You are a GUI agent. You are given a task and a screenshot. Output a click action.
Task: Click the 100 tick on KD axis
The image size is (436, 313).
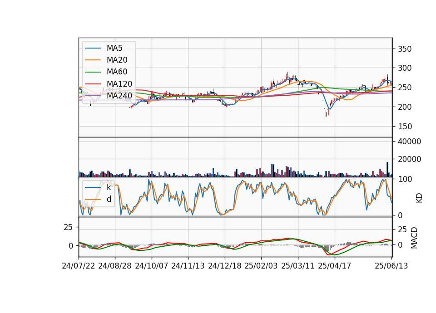[405, 180]
